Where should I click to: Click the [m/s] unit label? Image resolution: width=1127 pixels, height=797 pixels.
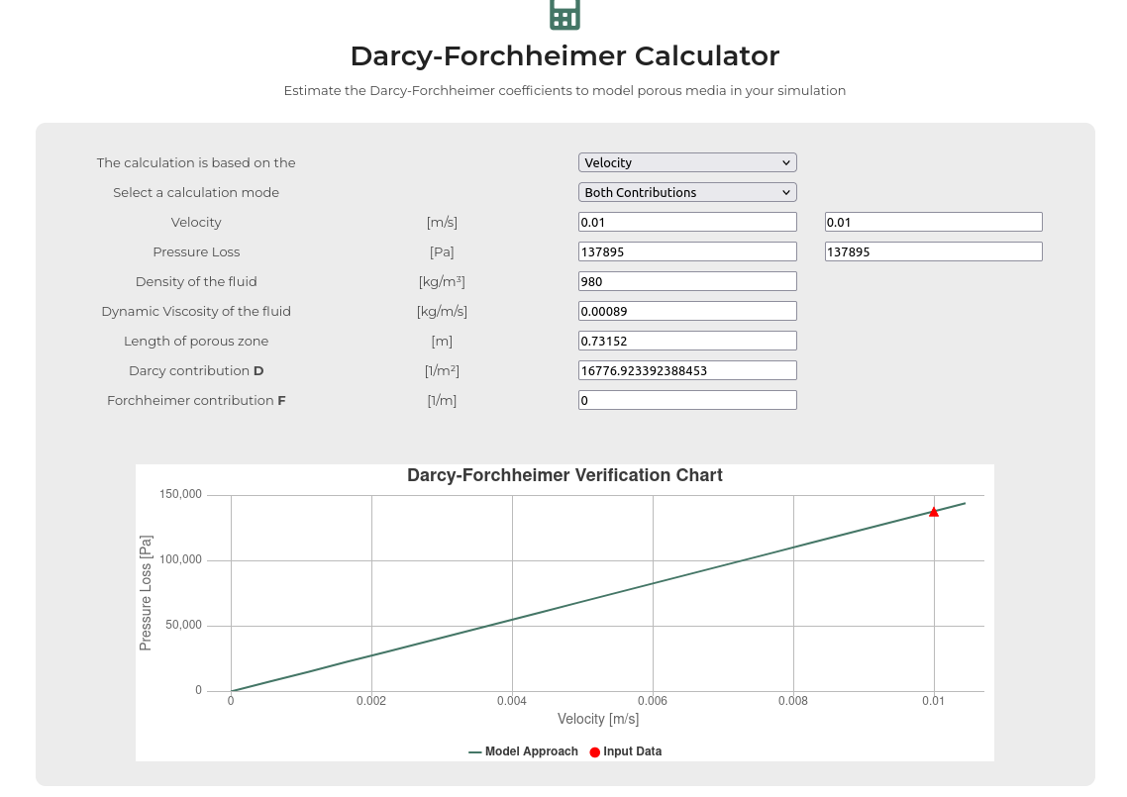[442, 222]
